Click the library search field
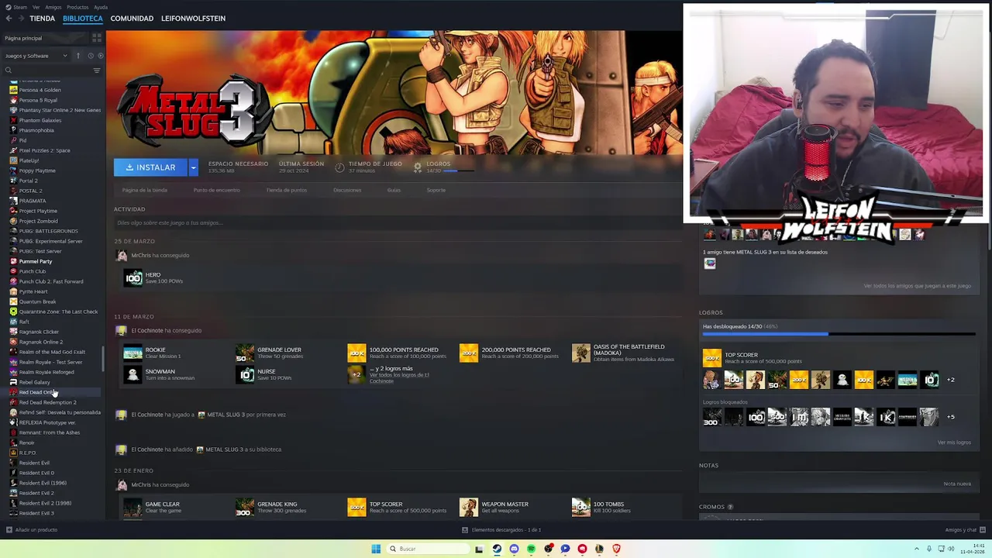 tap(51, 71)
